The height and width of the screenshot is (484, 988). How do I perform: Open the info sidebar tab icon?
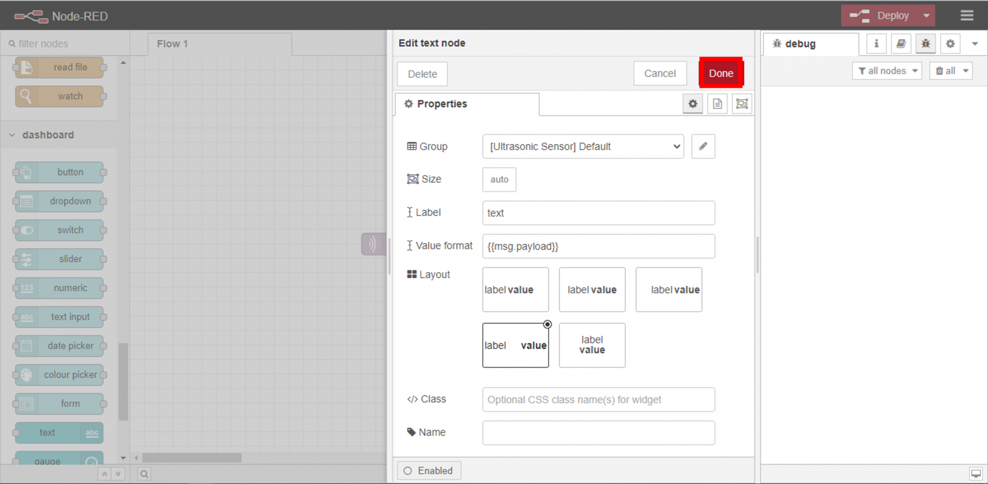(x=876, y=44)
